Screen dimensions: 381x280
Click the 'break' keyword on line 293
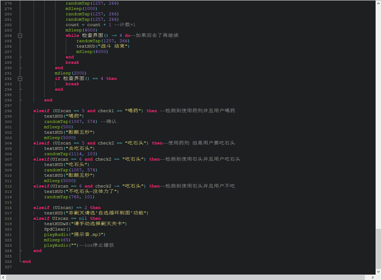[x=72, y=84]
